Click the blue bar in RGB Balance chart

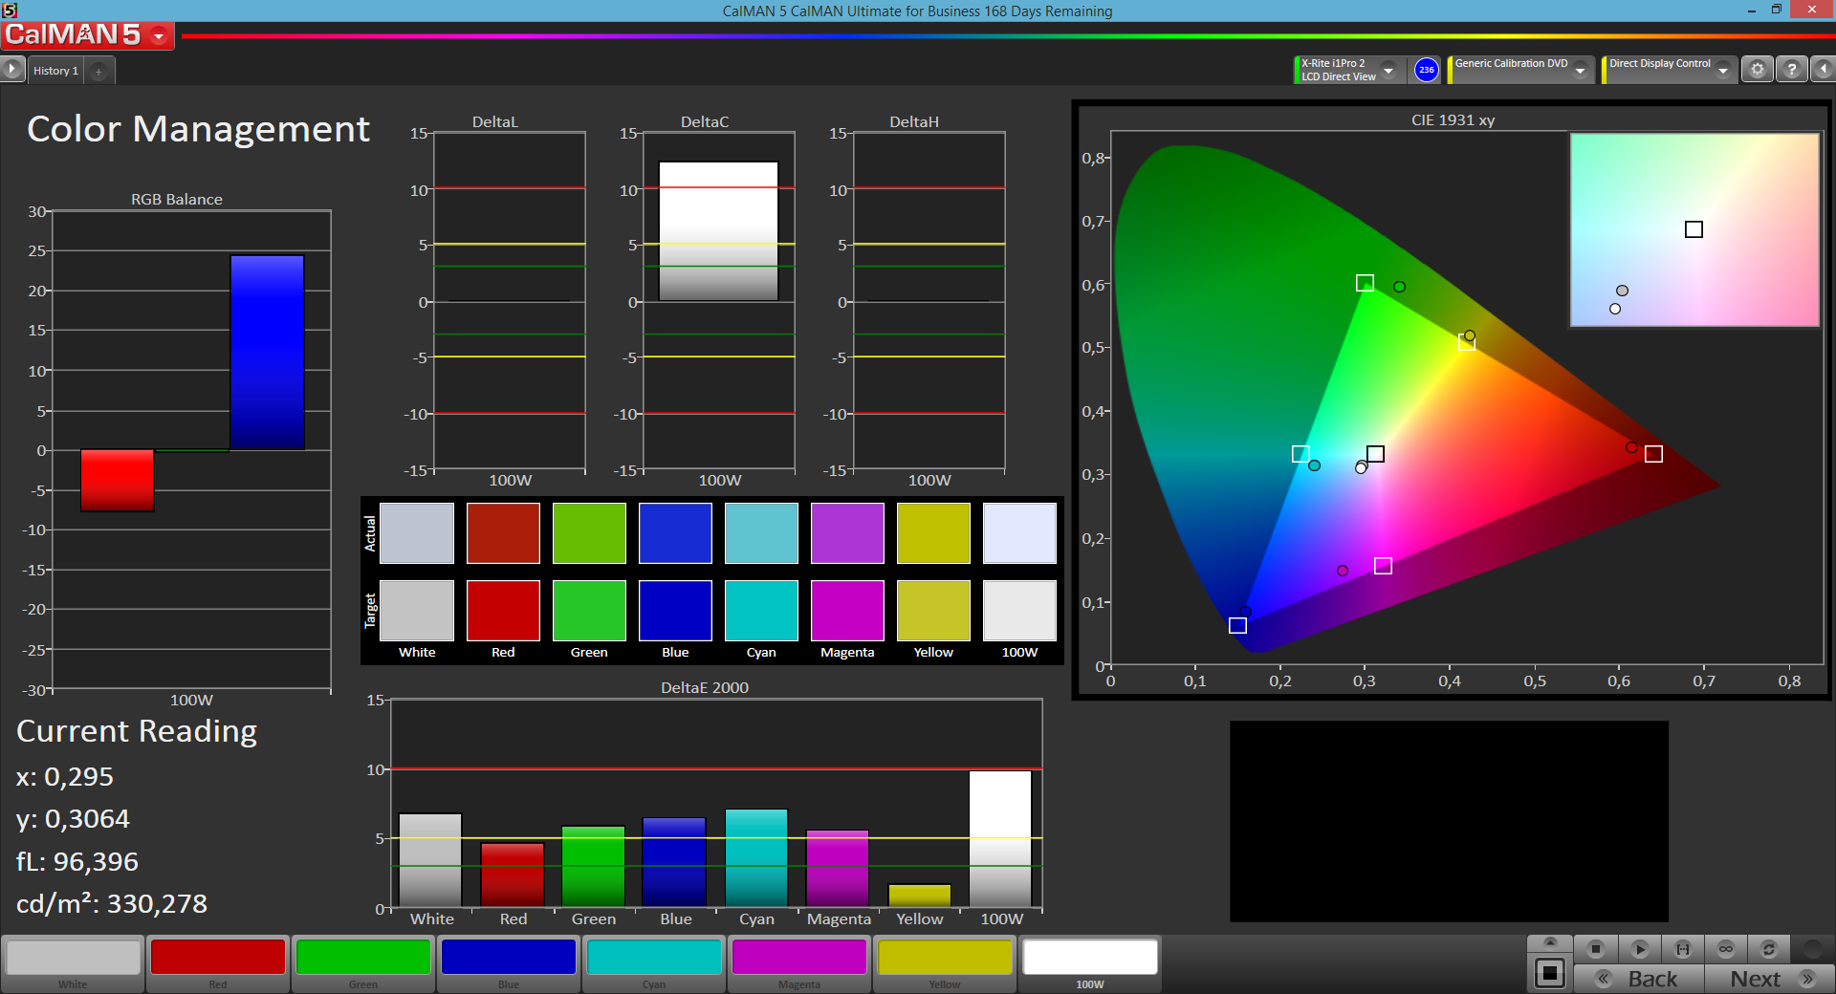coord(267,353)
